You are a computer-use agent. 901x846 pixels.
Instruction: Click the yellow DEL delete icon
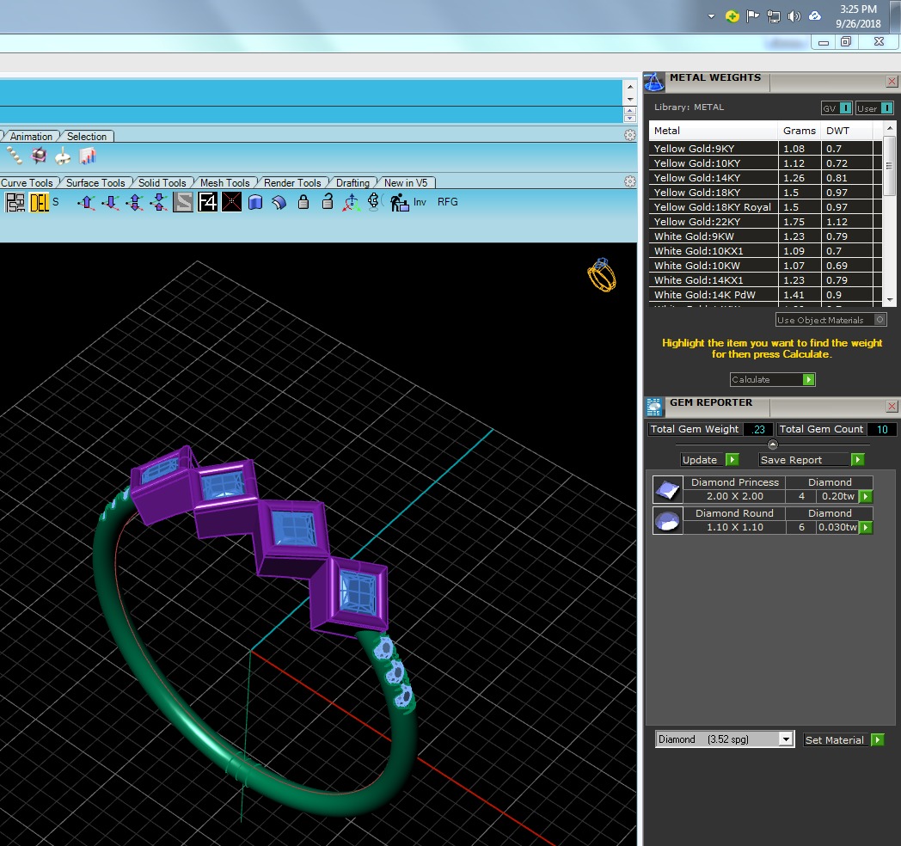tap(39, 202)
